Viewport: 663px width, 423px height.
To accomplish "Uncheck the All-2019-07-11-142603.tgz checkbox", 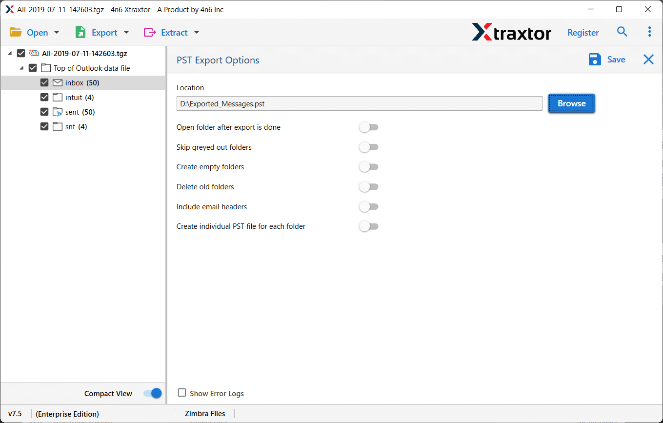I will click(21, 54).
